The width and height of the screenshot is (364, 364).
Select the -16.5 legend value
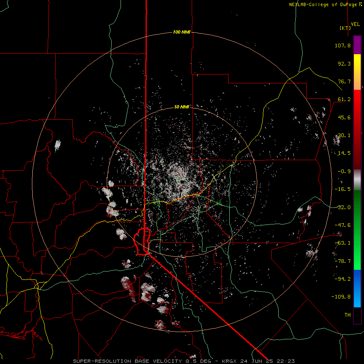343,189
